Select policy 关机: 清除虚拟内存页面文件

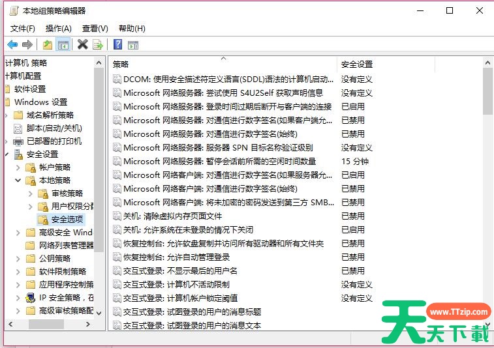tap(172, 216)
